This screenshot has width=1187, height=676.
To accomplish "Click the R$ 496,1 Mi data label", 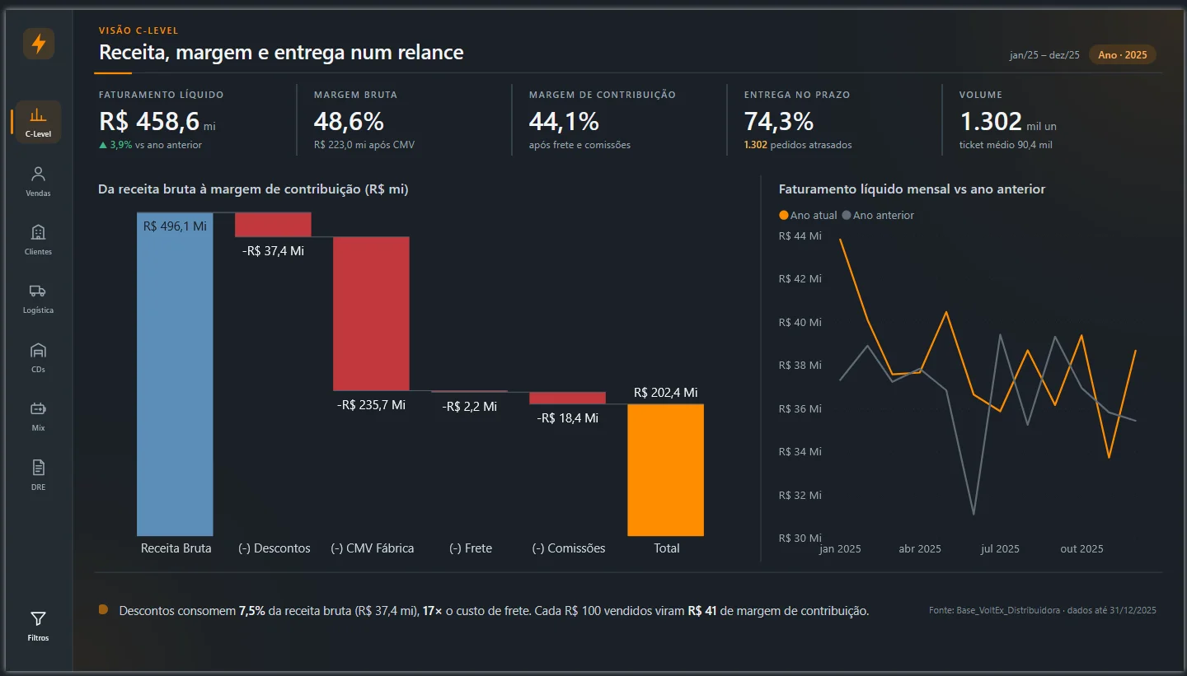I will (175, 226).
